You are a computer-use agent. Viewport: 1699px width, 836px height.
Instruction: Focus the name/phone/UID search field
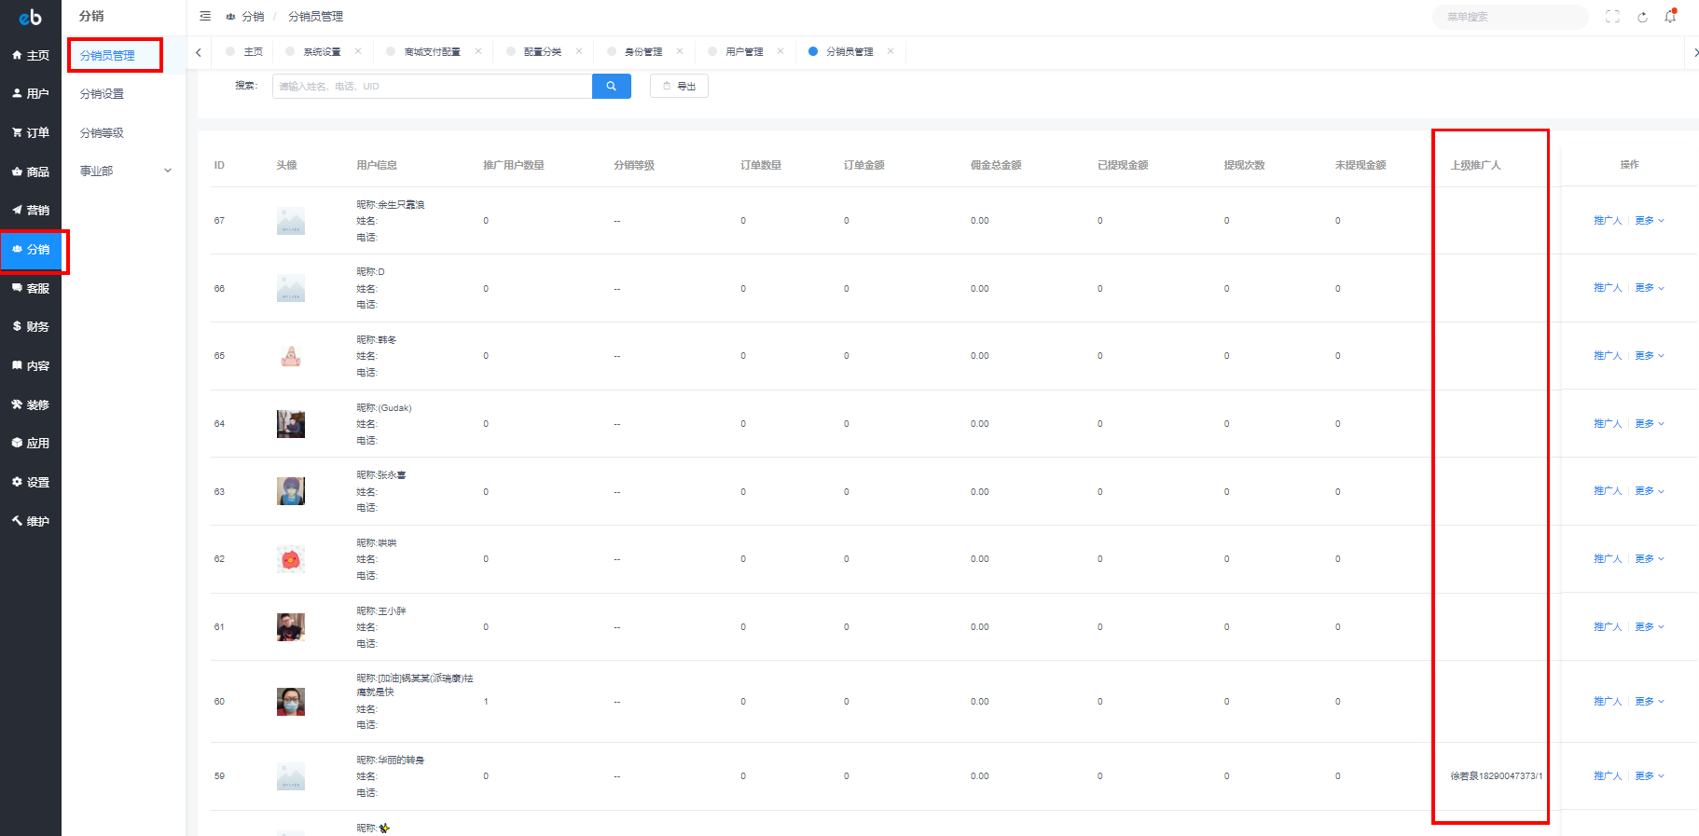tap(432, 87)
